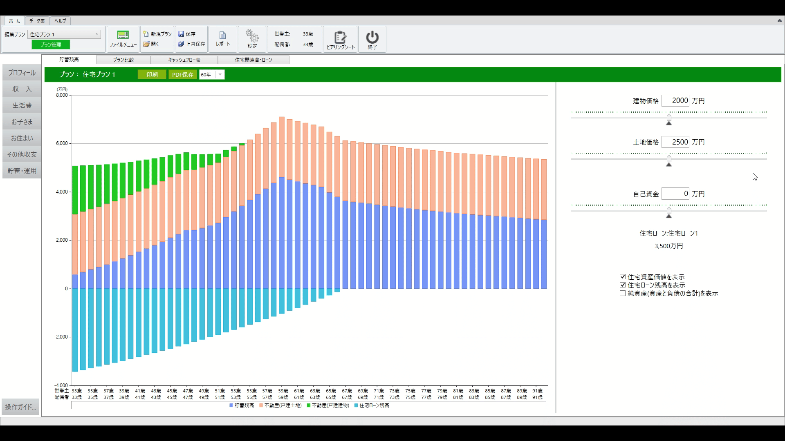
Task: Click the 上書保存 icon
Action: (181, 44)
